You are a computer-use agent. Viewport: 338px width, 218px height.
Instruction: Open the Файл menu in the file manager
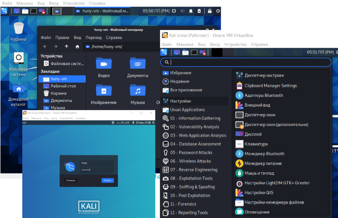click(46, 38)
